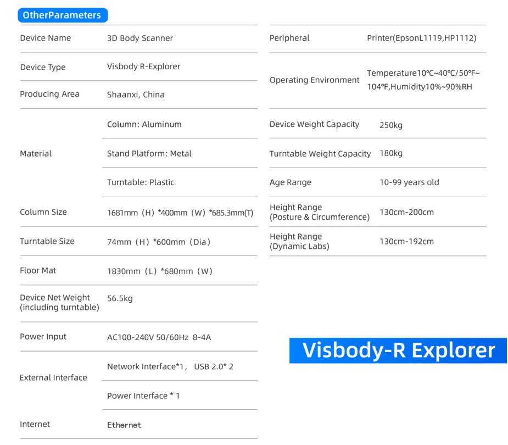
Task: Select the 74mm (H) *600mm (Dia) value
Action: point(159,242)
